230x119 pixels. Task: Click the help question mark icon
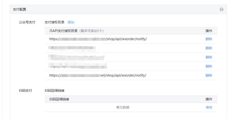tap(221, 9)
